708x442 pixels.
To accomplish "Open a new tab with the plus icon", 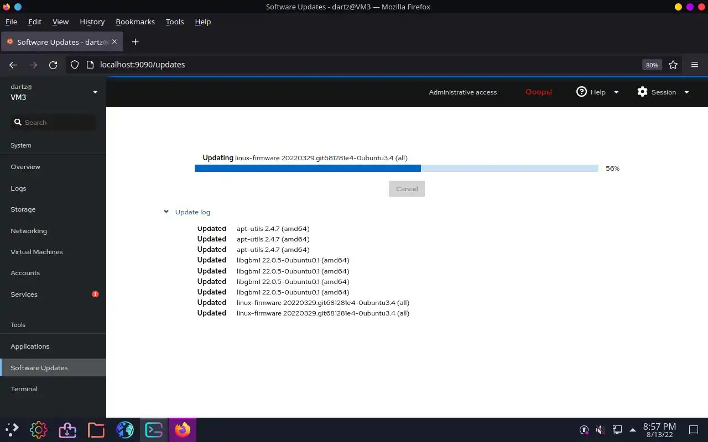I will point(135,42).
